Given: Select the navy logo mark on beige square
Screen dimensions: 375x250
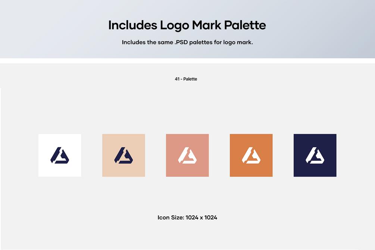Looking at the screenshot, I should pyautogui.click(x=124, y=156).
